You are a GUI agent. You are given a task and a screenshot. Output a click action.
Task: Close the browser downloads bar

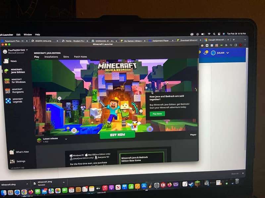(x=243, y=173)
